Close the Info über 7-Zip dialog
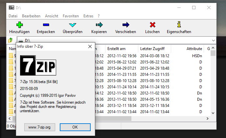 [90, 46]
